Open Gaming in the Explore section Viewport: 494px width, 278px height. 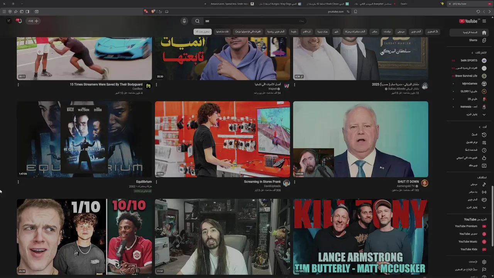pos(469,200)
